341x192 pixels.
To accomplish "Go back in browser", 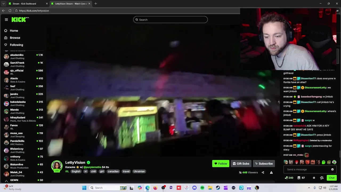I will click(3, 11).
